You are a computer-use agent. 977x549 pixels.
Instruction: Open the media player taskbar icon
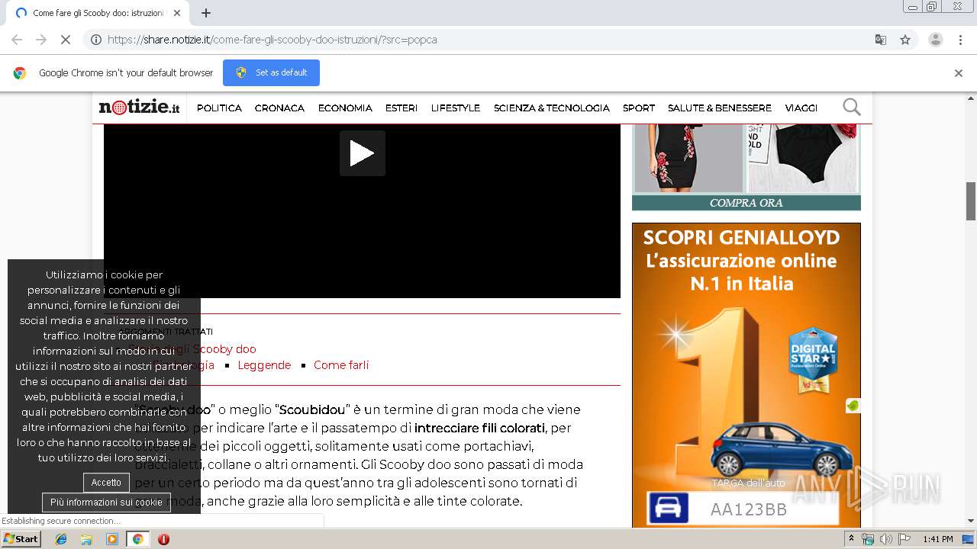(112, 539)
